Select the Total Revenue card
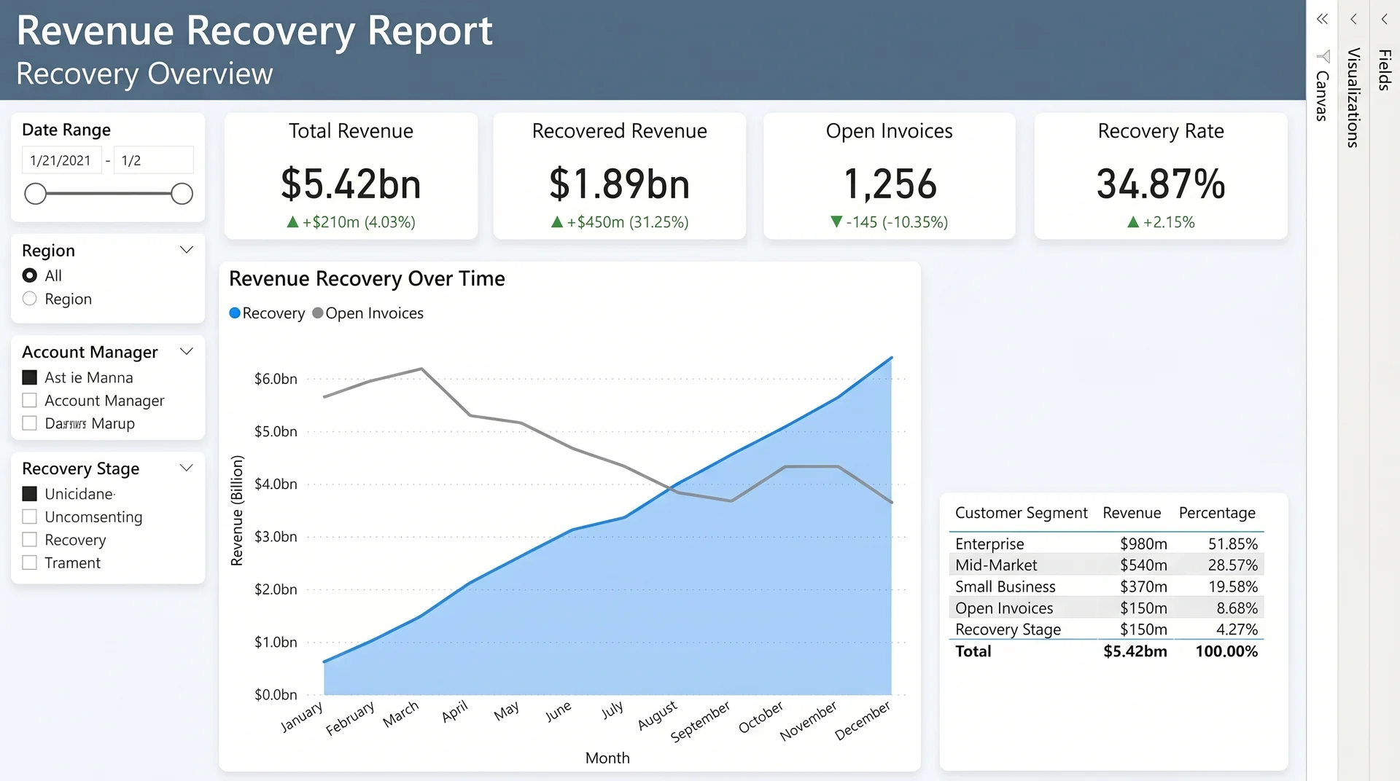This screenshot has height=781, width=1400. (x=351, y=176)
